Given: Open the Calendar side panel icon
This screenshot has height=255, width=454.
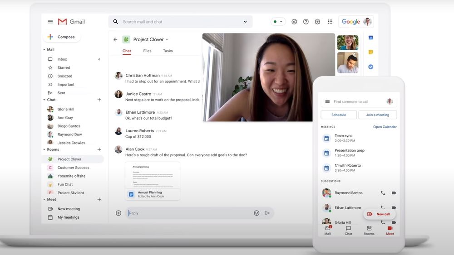Looking at the screenshot, I should point(370,38).
